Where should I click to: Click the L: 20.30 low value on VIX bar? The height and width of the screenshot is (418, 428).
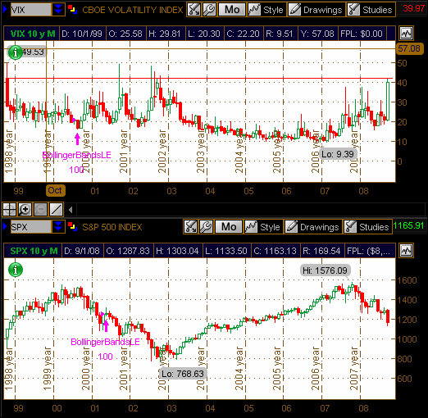[204, 34]
